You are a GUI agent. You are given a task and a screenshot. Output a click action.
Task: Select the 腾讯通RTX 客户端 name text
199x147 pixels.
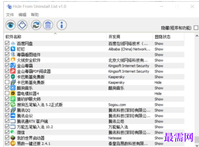pos(32,121)
